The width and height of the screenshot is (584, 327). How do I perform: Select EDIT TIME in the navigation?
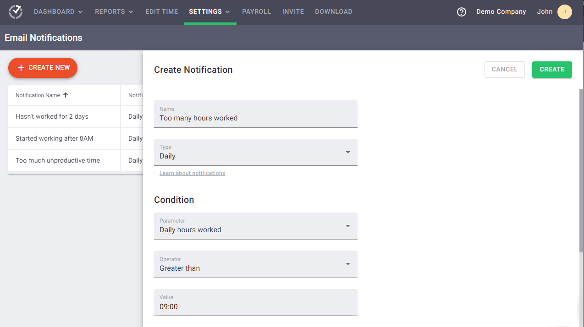tap(161, 11)
